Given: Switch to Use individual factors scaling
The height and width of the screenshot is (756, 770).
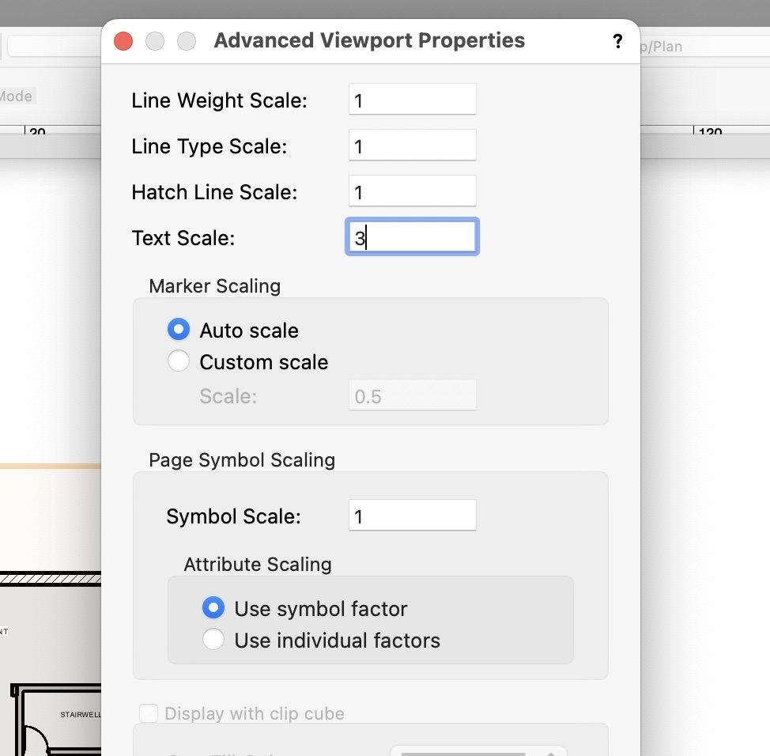Looking at the screenshot, I should (213, 641).
